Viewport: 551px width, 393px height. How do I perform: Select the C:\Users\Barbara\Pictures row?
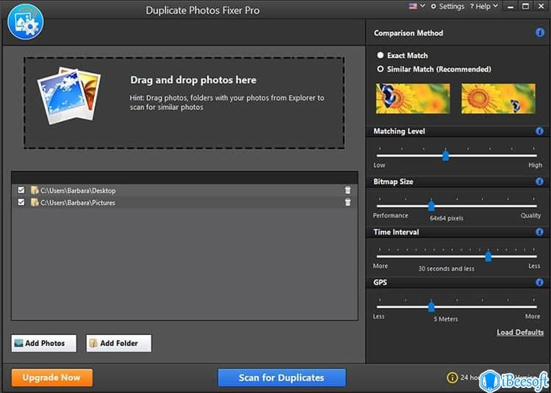[x=185, y=202]
